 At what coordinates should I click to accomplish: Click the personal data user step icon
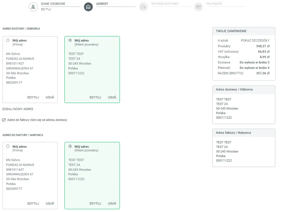click(x=33, y=7)
